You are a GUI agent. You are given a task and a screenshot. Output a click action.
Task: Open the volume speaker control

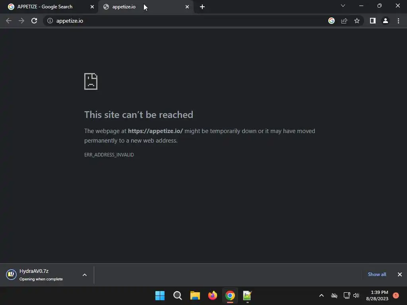click(x=356, y=295)
